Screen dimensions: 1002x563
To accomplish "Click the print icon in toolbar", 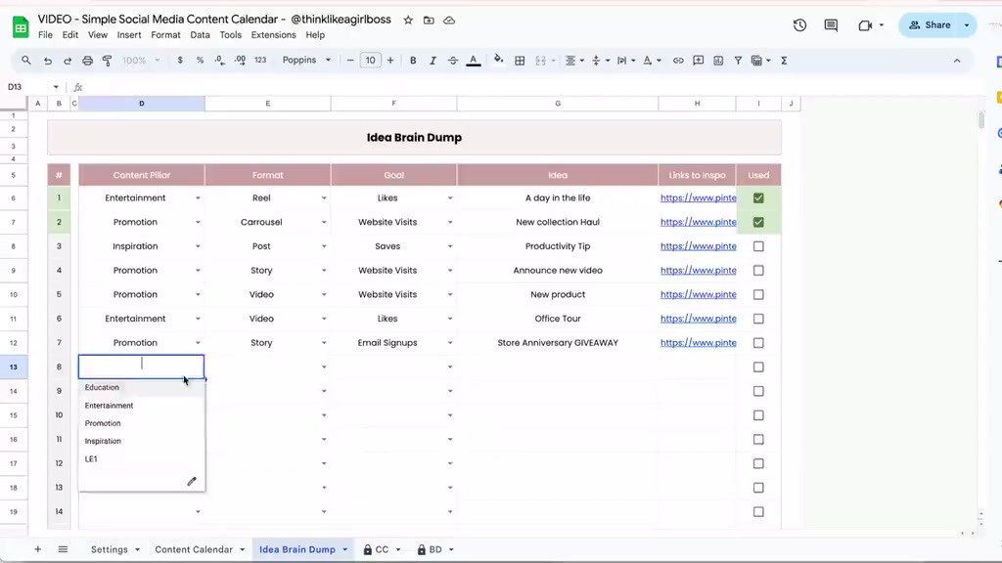I will 88,61.
